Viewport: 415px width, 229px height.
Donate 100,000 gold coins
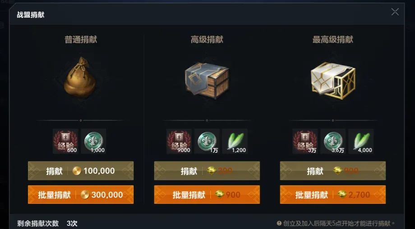[81, 171]
